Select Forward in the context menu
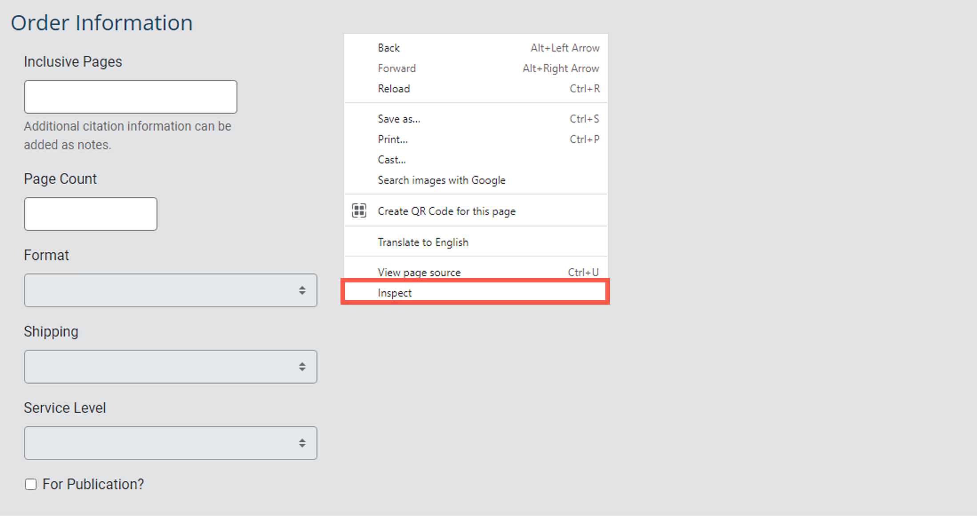The height and width of the screenshot is (516, 977). [396, 68]
